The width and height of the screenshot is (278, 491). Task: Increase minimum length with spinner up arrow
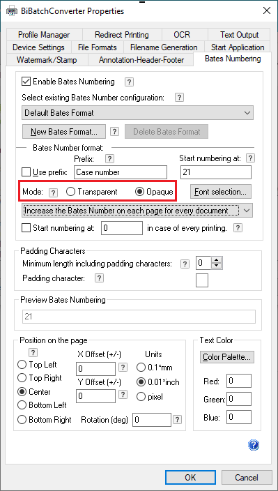click(216, 260)
